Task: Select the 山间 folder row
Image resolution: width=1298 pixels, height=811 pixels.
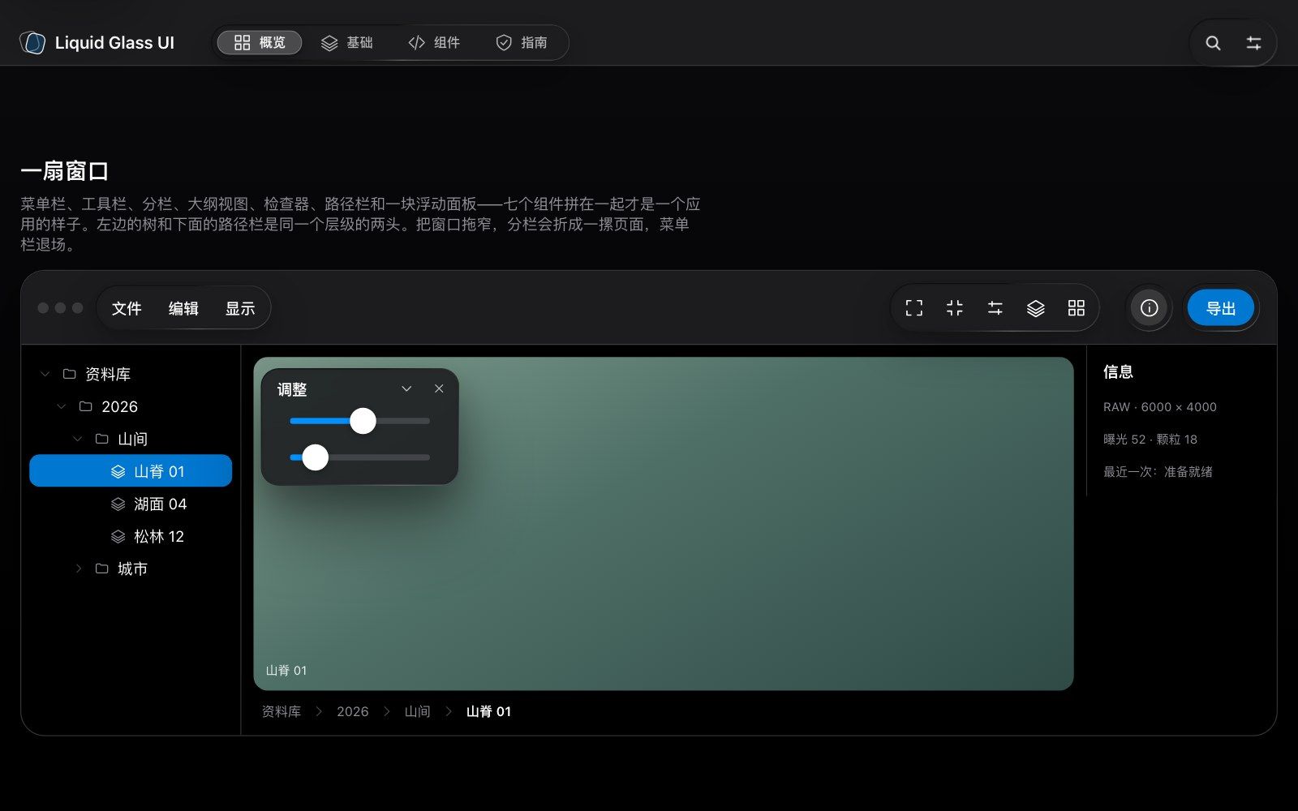Action: pos(131,439)
